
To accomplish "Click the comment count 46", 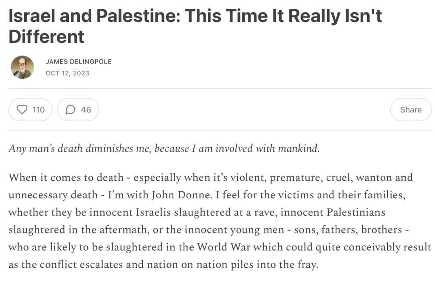I will pyautogui.click(x=86, y=110).
